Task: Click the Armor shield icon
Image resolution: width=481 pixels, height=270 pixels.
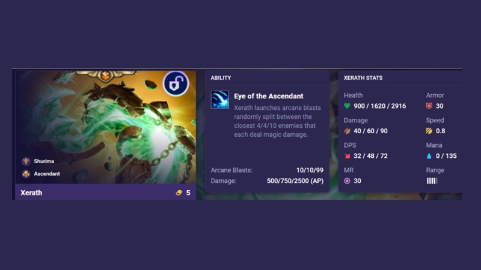Action: 429,106
